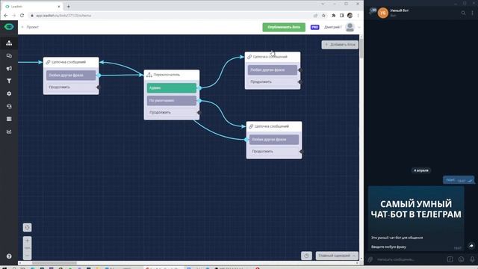Select the Переключатель block header

pyautogui.click(x=172, y=75)
